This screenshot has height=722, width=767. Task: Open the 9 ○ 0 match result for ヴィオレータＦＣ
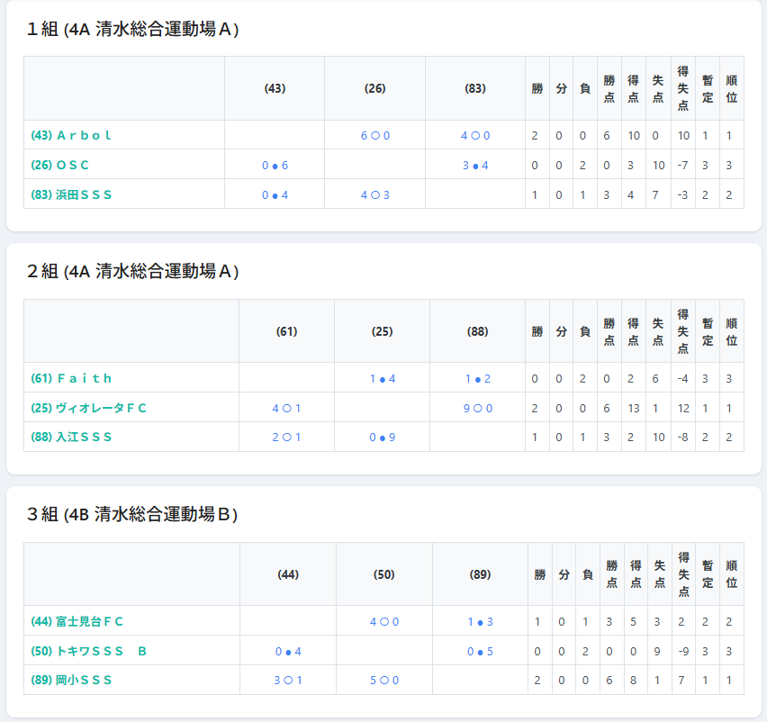coord(477,408)
